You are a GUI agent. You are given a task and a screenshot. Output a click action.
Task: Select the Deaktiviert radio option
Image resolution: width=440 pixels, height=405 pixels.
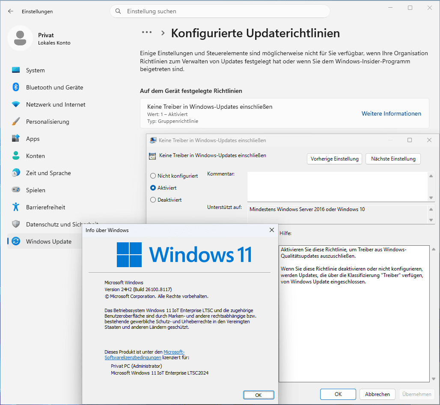153,200
